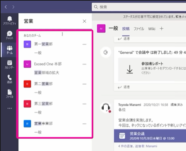
Task: Select the 第二営業部 team name
Action: (x=43, y=84)
